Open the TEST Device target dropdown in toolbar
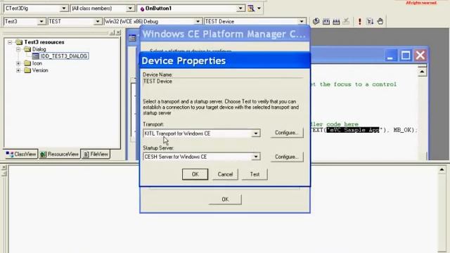The image size is (450, 253). pyautogui.click(x=302, y=21)
